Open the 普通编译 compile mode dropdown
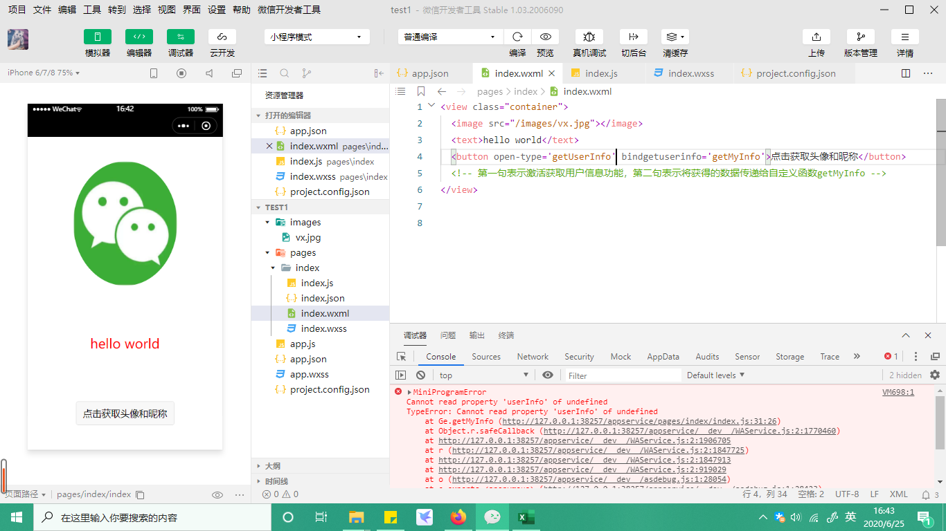 [x=450, y=37]
